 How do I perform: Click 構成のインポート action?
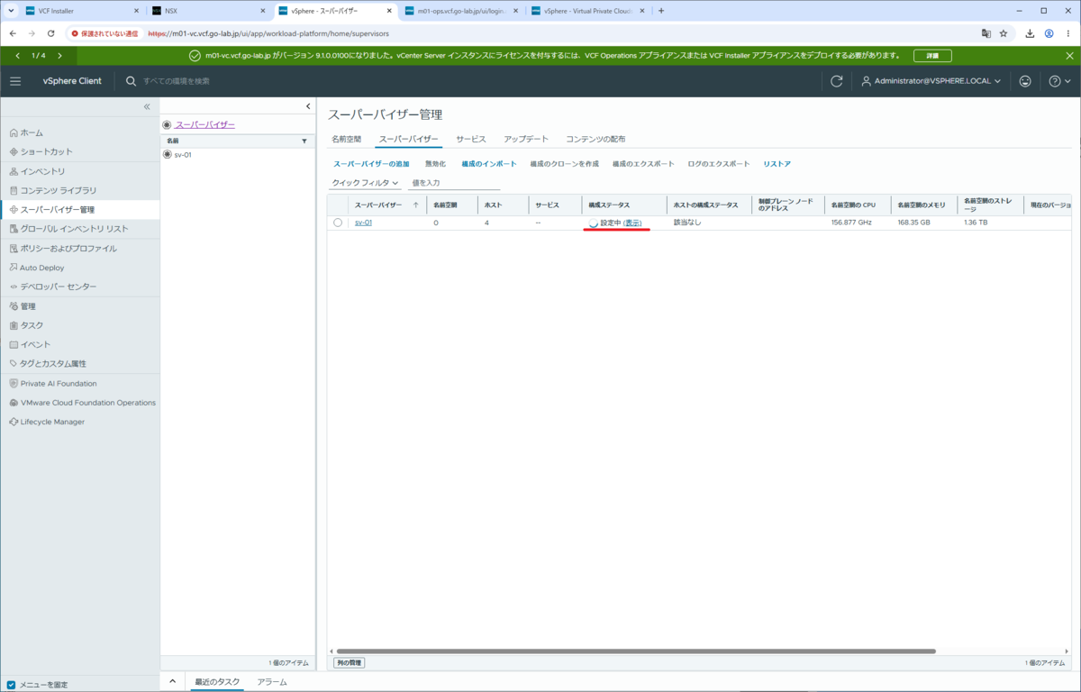489,164
